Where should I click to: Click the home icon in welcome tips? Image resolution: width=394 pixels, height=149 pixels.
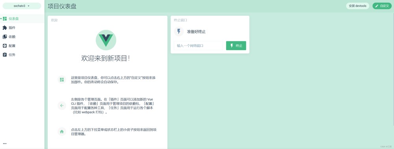coord(62,131)
